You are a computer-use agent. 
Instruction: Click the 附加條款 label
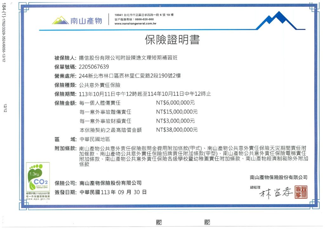(65, 148)
